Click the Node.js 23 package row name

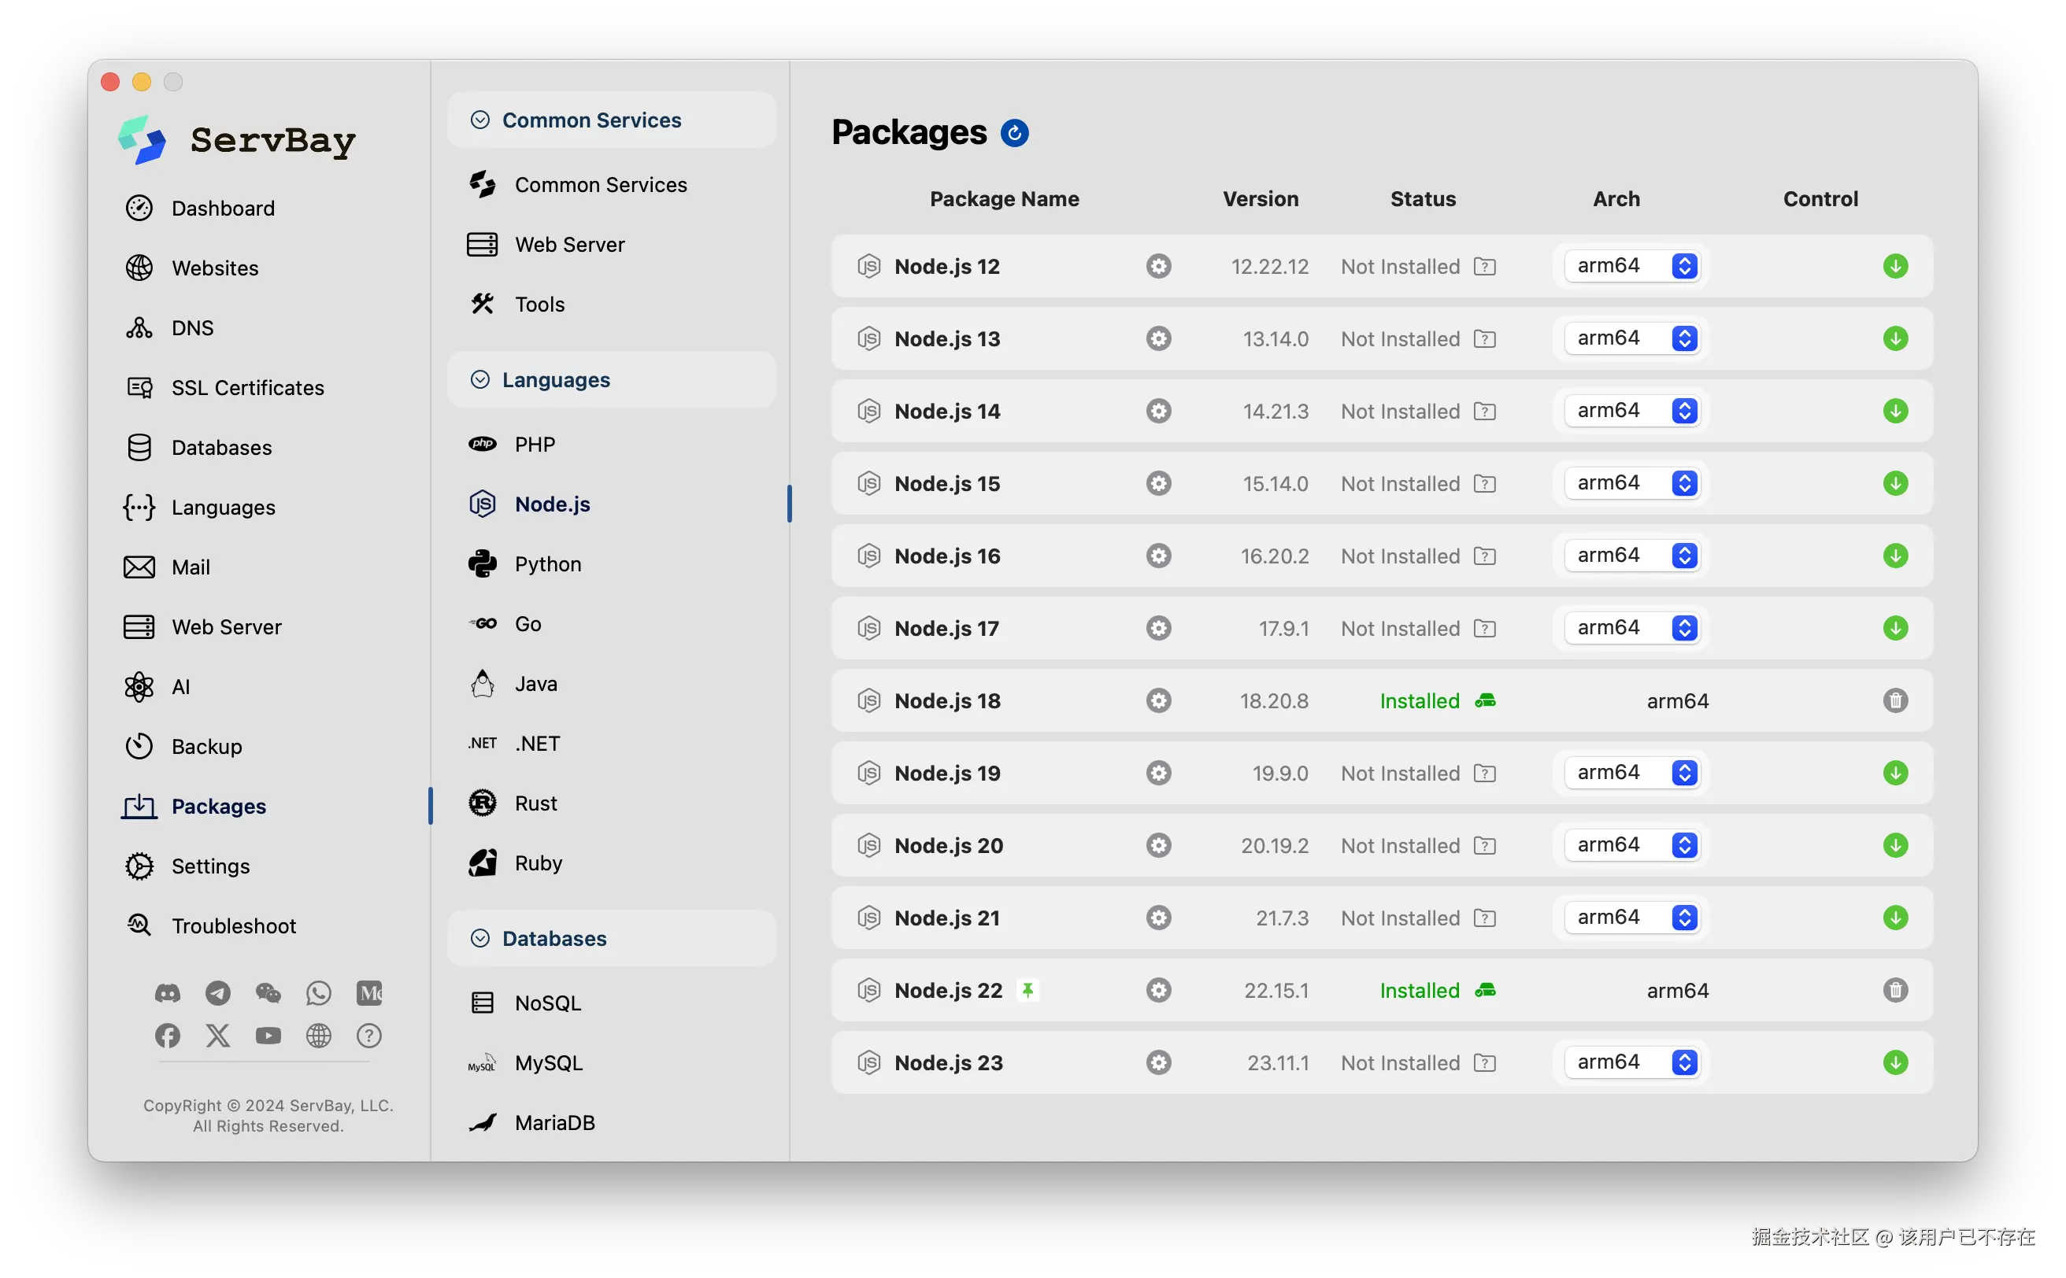click(948, 1062)
